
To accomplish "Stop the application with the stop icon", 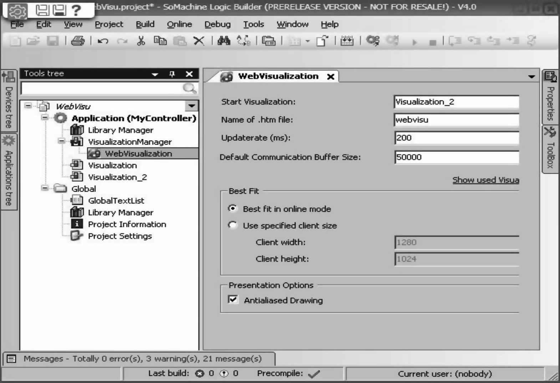I will click(433, 43).
